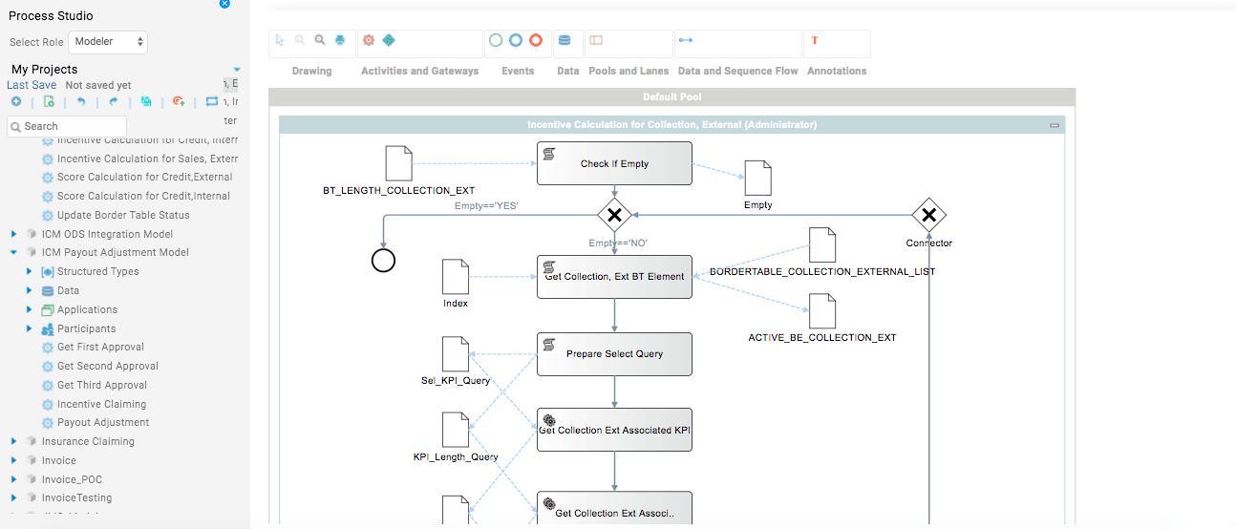Select ACTIVE_BE_COLLECTION_EXT data object

(822, 311)
